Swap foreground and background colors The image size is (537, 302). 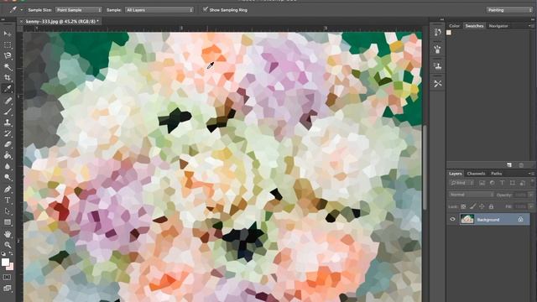click(11, 253)
